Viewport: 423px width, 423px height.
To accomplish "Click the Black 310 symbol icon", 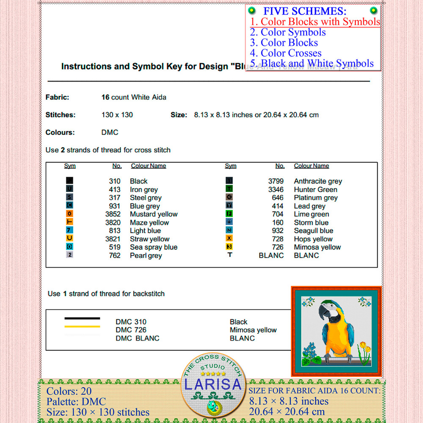I will [70, 181].
